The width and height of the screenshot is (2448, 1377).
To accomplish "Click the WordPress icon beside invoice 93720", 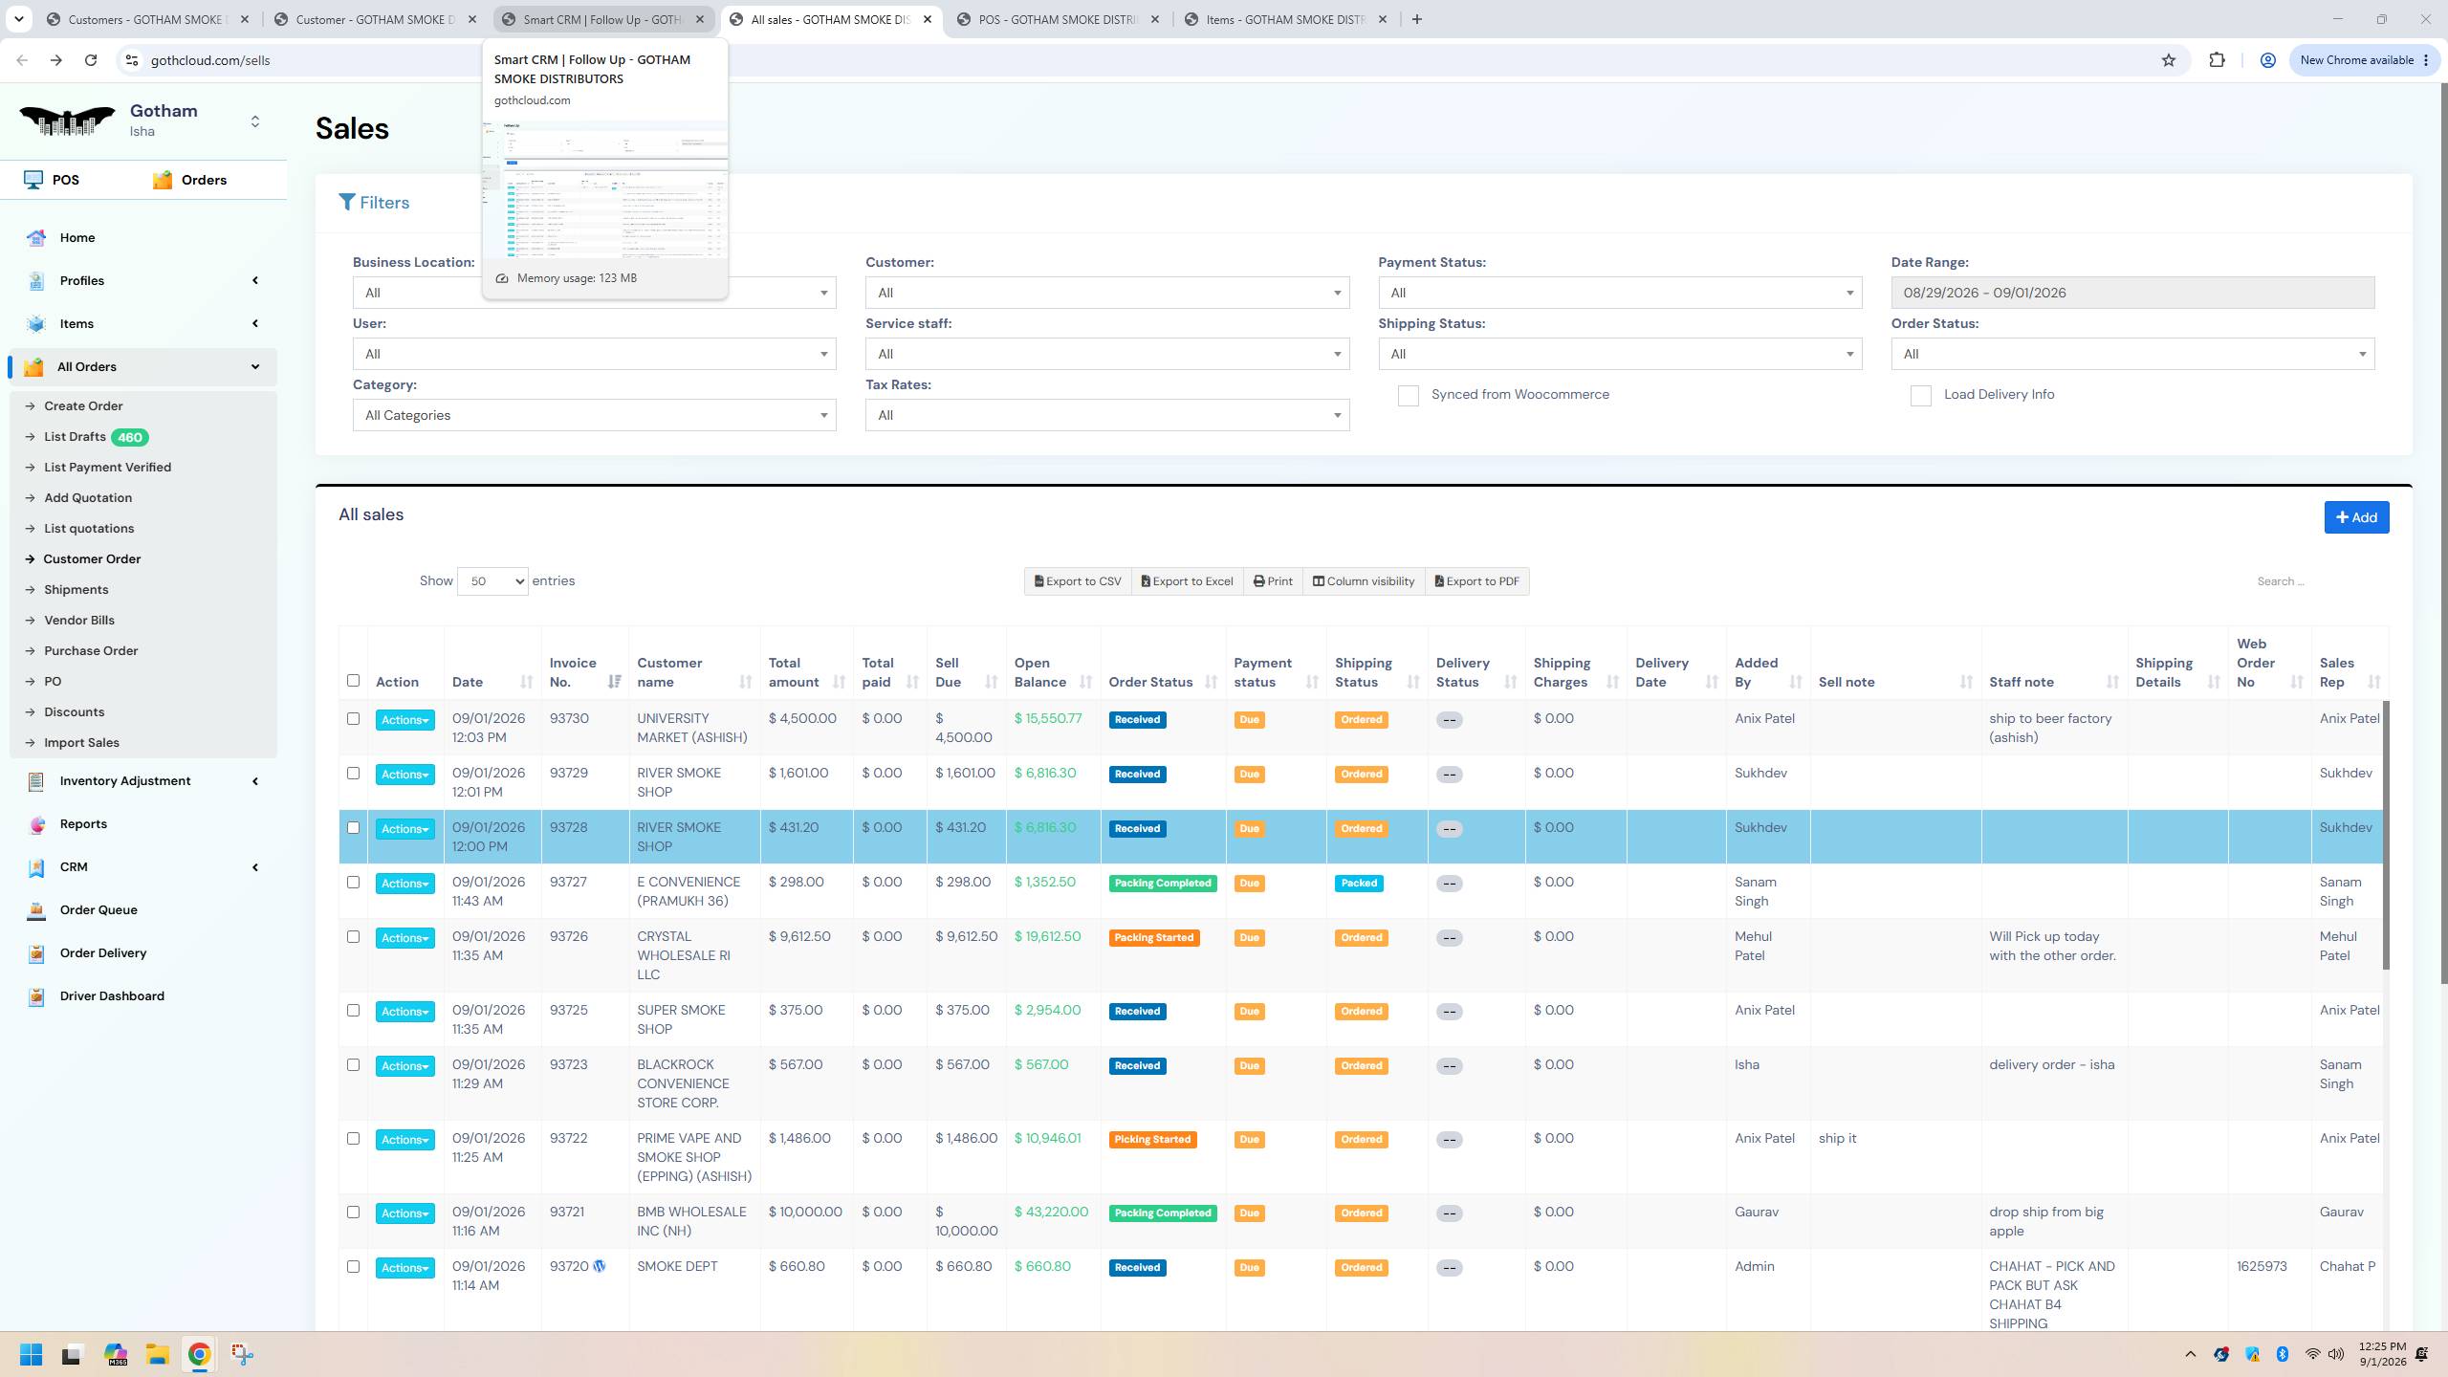I will coord(600,1266).
